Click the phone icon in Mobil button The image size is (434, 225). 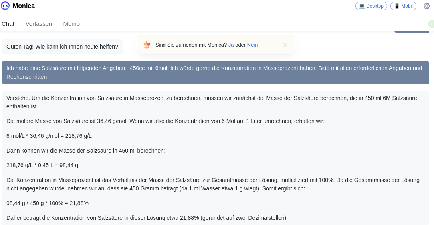tap(397, 6)
